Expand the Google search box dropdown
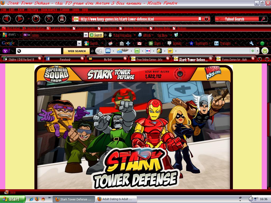Image resolution: width=271 pixels, height=203 pixels. coord(79,43)
